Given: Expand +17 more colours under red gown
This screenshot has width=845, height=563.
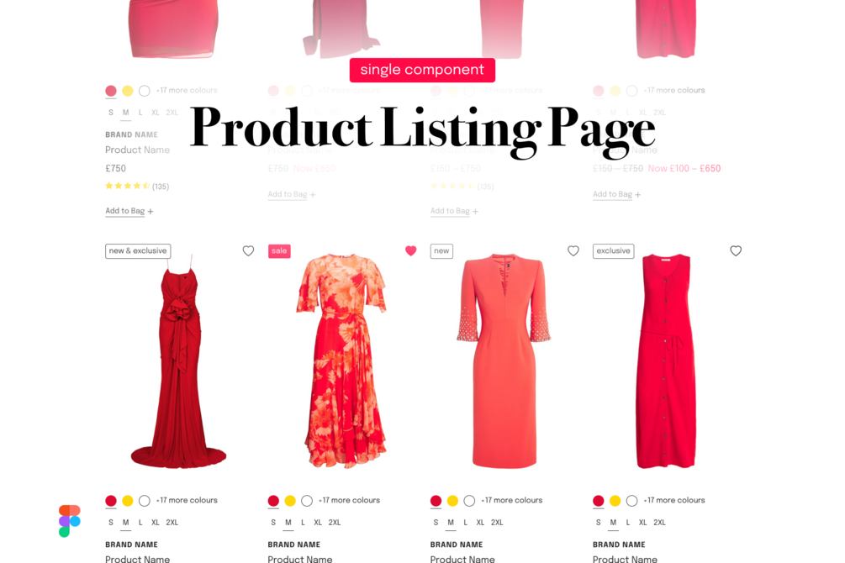Looking at the screenshot, I should (x=187, y=501).
